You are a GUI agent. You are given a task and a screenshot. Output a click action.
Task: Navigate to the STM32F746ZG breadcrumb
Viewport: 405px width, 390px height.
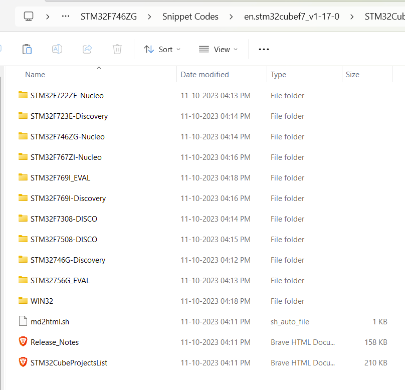click(x=109, y=17)
